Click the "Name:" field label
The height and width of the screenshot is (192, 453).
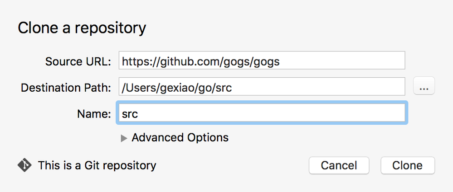pyautogui.click(x=94, y=114)
